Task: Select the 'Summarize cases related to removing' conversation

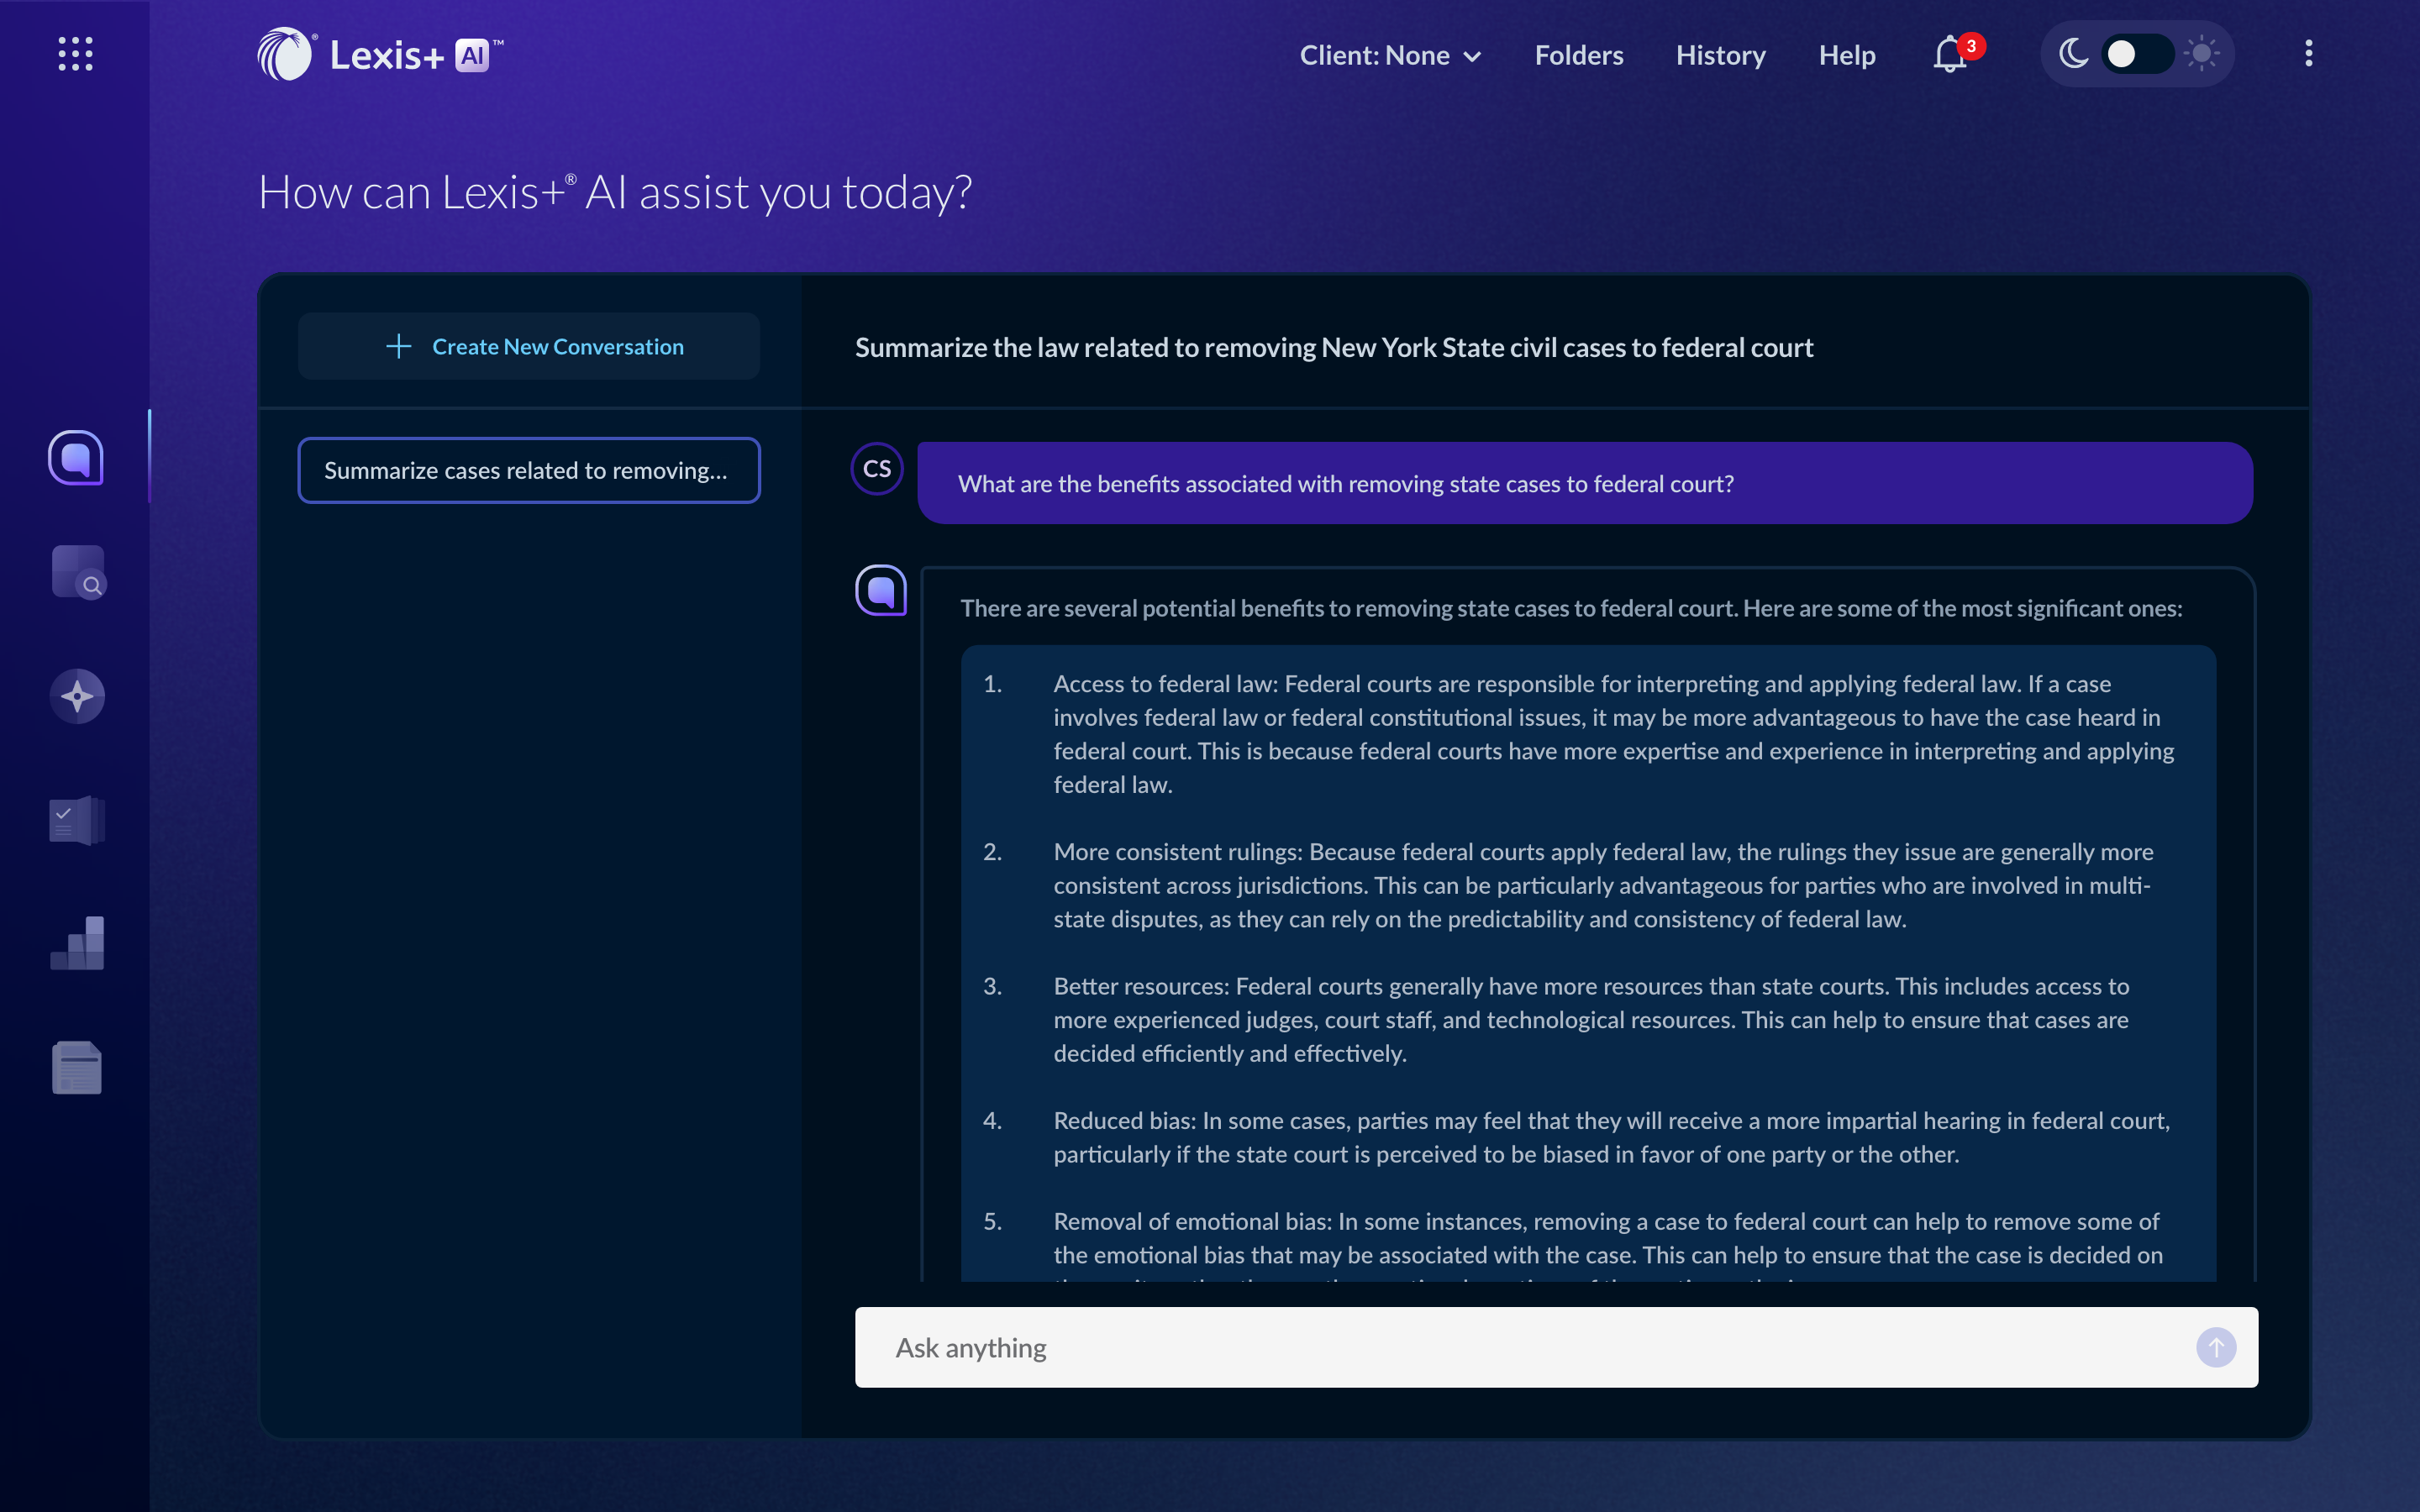Action: pos(529,470)
